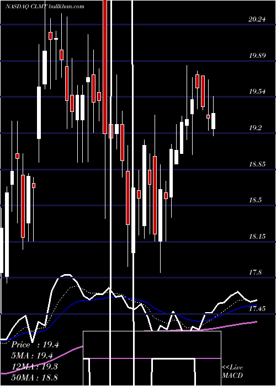Select the 18.5 price level label
The image size is (276, 386).
[255, 200]
